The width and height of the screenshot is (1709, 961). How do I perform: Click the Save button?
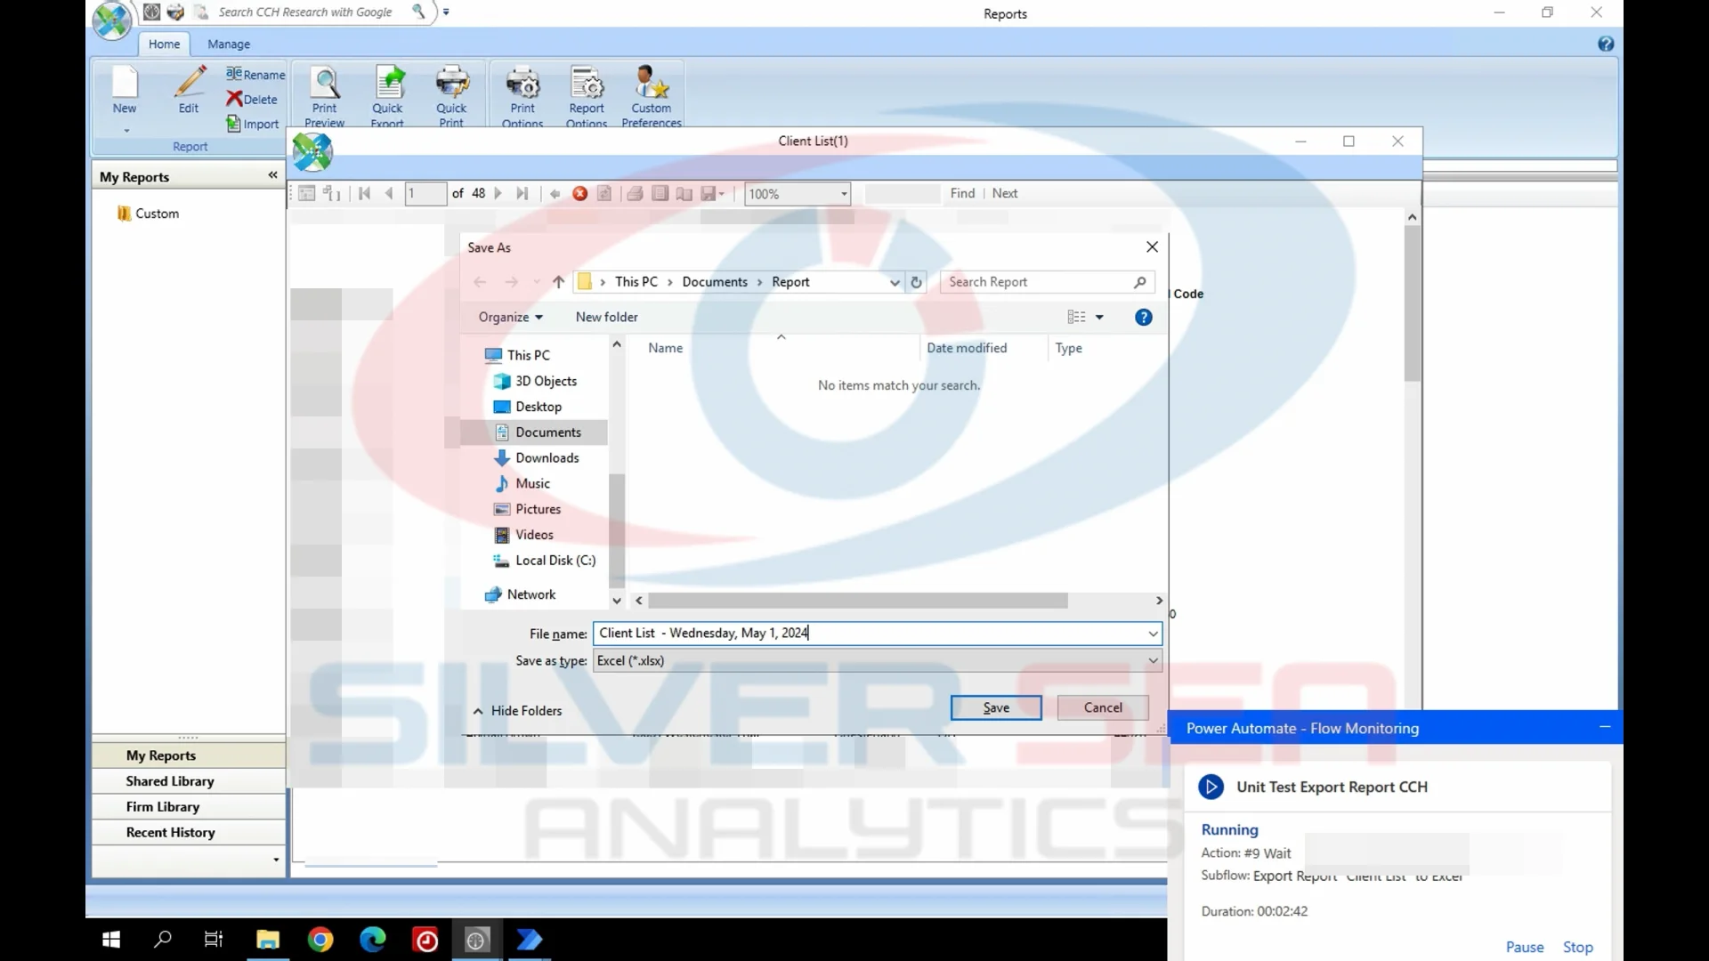(x=996, y=707)
